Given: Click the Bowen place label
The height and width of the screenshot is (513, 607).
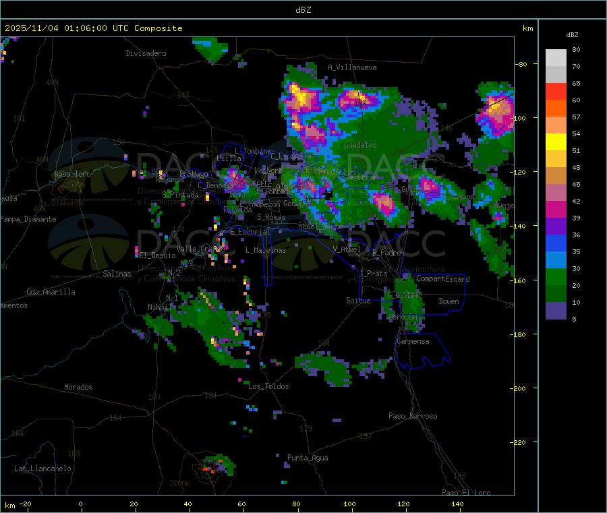Looking at the screenshot, I should tap(449, 301).
